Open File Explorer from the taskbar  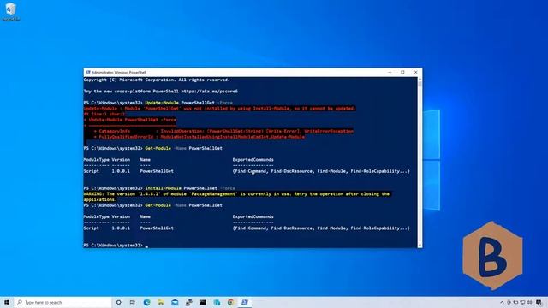coord(161,302)
